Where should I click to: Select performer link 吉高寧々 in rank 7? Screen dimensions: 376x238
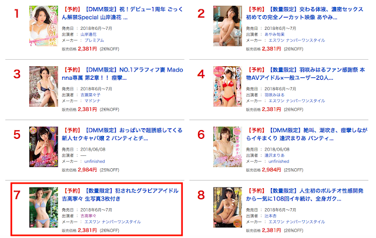pyautogui.click(x=88, y=216)
